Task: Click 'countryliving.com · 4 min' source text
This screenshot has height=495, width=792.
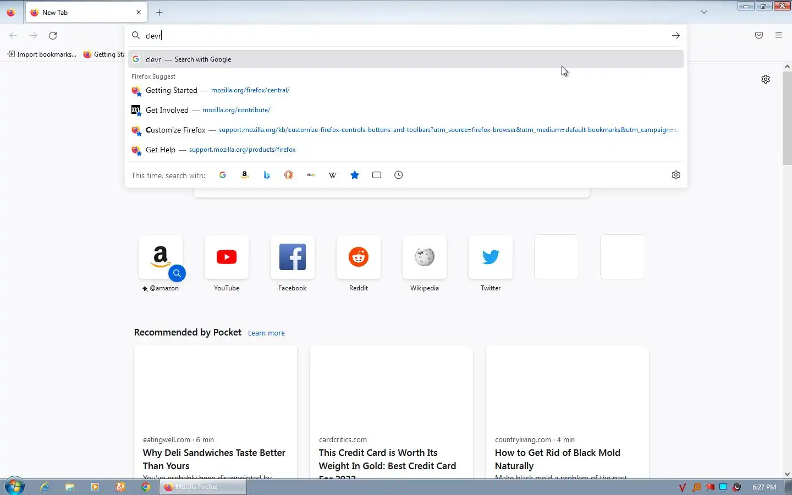Action: [535, 439]
